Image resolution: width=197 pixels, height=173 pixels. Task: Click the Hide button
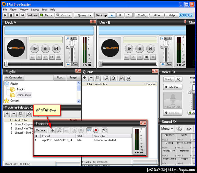tap(157, 15)
